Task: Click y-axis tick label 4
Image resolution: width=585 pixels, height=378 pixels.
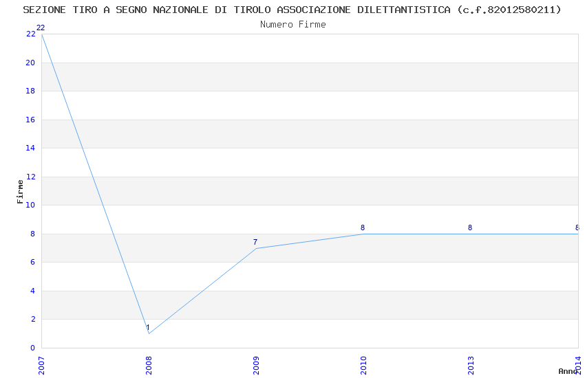Action: (33, 291)
